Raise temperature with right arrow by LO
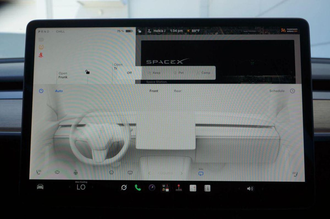 pos(92,187)
